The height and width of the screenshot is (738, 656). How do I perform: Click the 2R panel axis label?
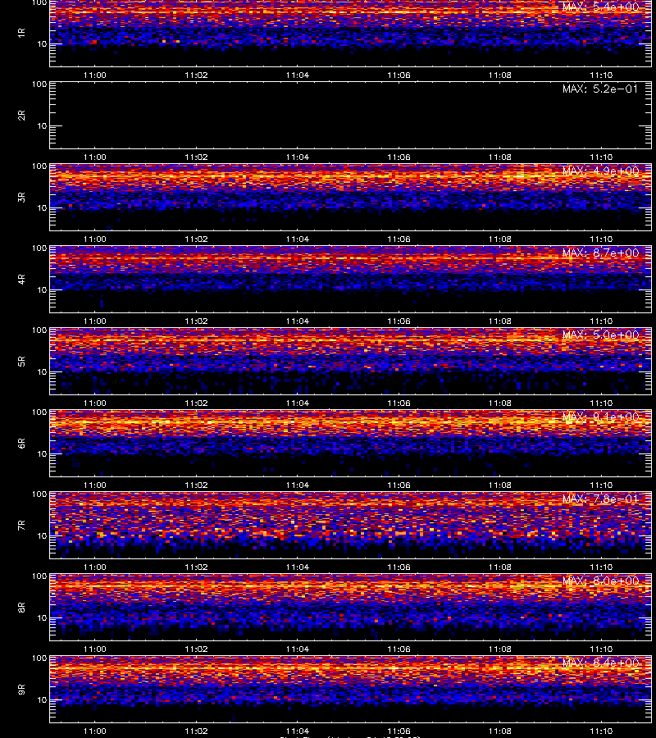point(21,116)
